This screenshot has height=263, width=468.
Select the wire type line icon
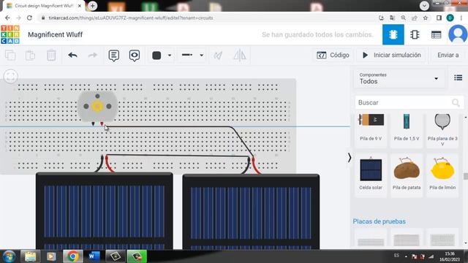tap(187, 55)
